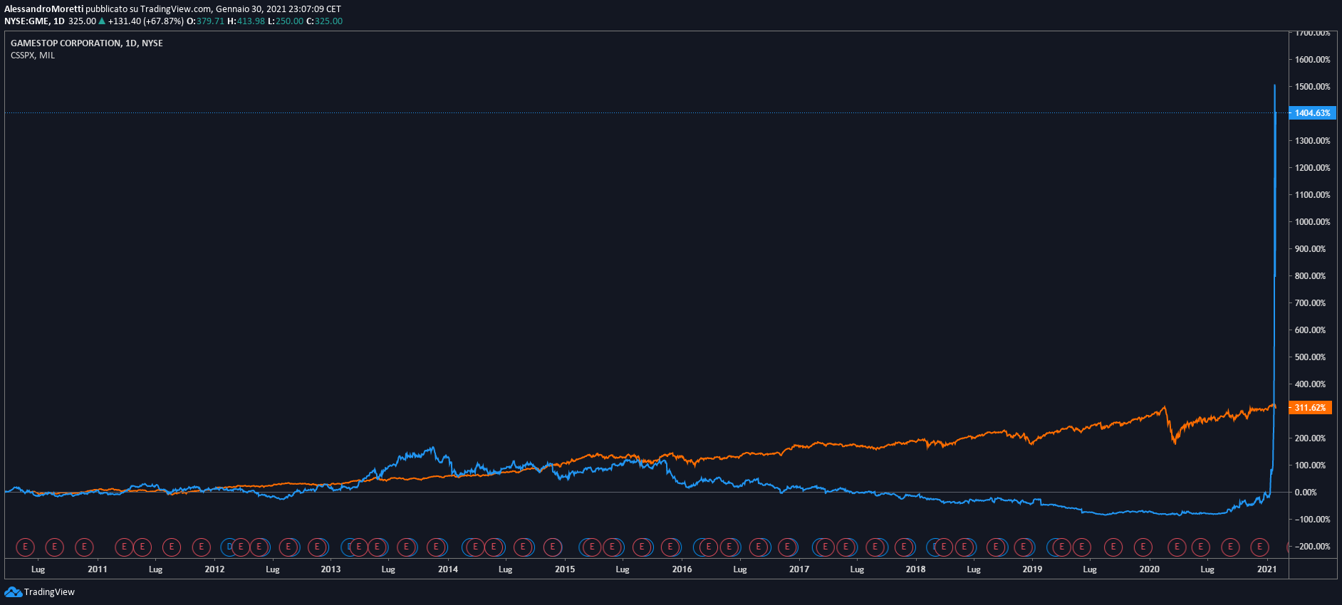Click the Lug label between 2011 and 2012
The height and width of the screenshot is (605, 1342).
pyautogui.click(x=155, y=569)
